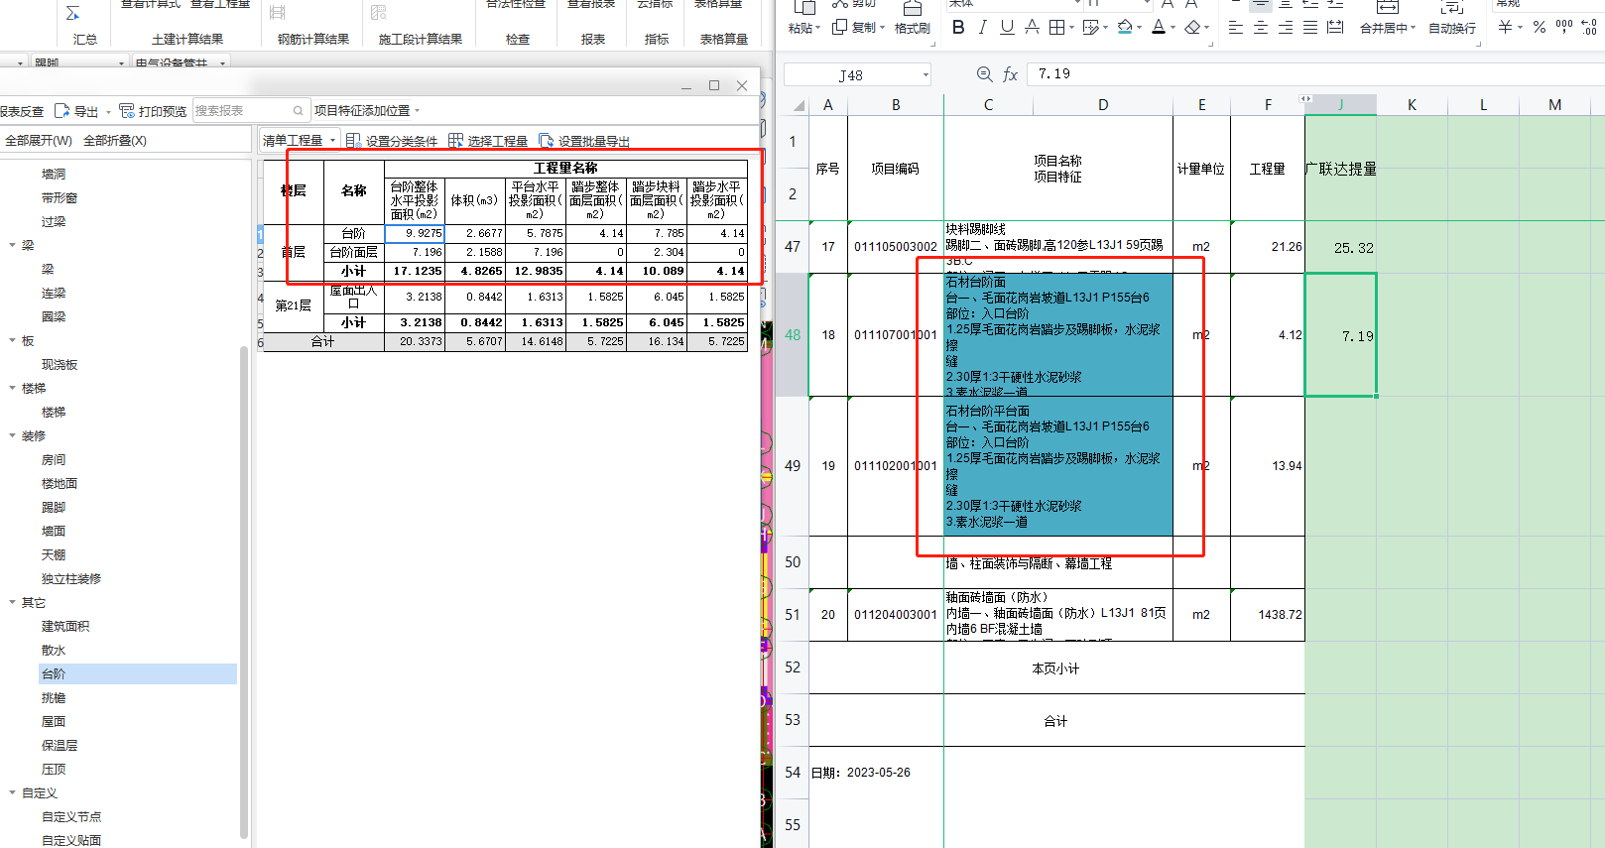This screenshot has width=1605, height=848.
Task: Click the rebar results (钢筋计算结果) icon
Action: [278, 13]
